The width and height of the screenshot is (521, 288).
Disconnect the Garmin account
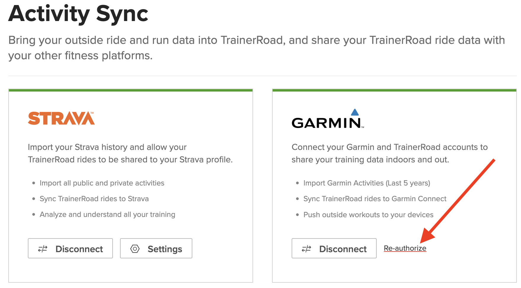tap(334, 249)
